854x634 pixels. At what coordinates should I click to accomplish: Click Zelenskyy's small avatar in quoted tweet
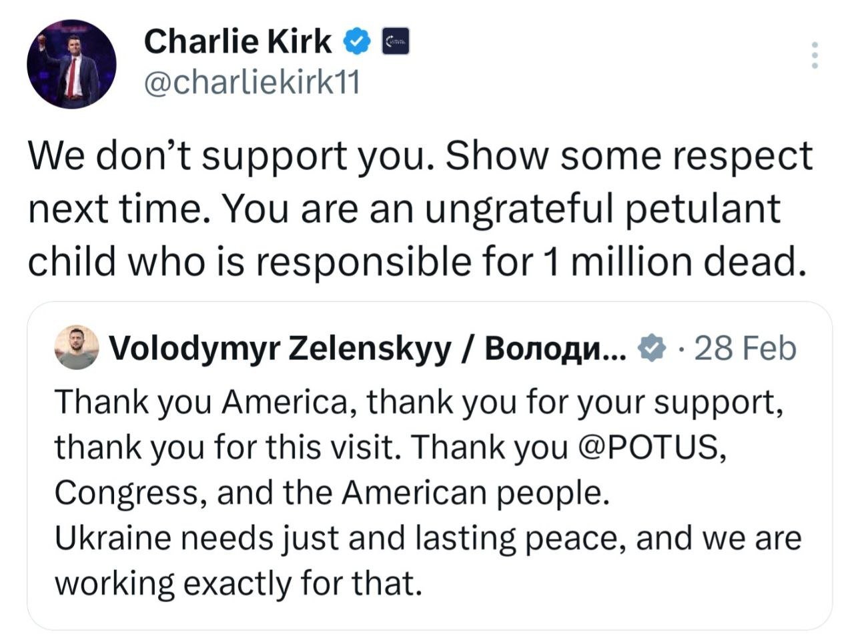coord(76,348)
